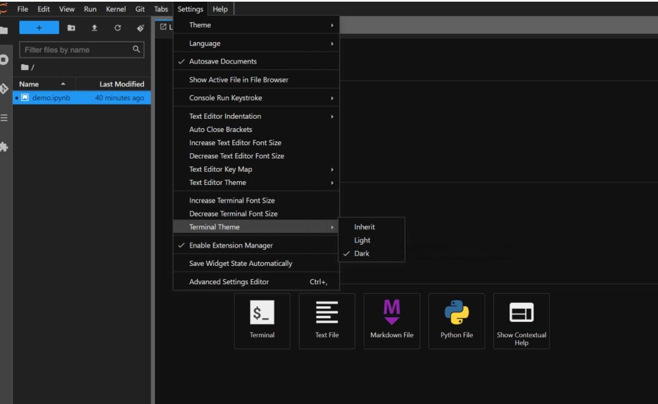Choose Decrease Text Editor Font Size
Image resolution: width=658 pixels, height=404 pixels.
[256, 156]
